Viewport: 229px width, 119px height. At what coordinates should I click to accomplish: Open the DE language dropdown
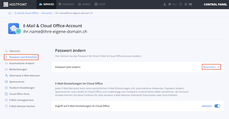(x=175, y=5)
